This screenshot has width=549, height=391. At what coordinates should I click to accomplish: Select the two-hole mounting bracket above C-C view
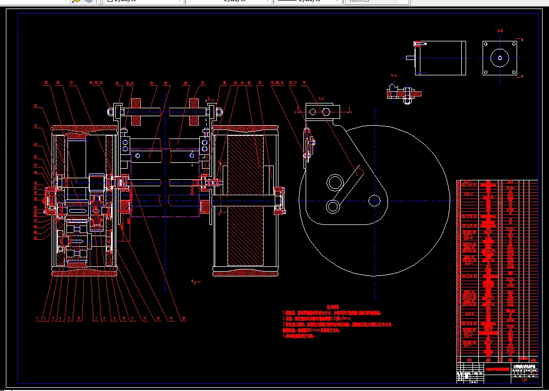[323, 112]
